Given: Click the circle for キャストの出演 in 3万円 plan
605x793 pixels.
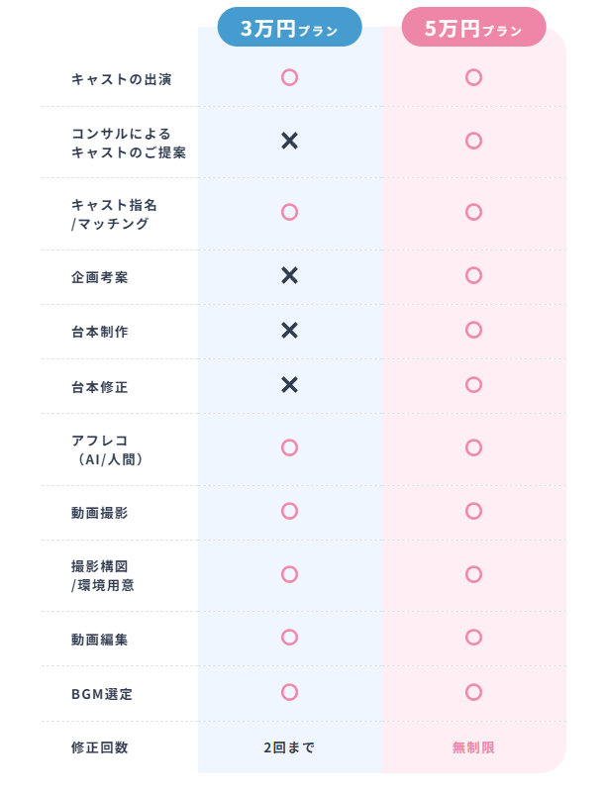Looking at the screenshot, I should pyautogui.click(x=289, y=77).
